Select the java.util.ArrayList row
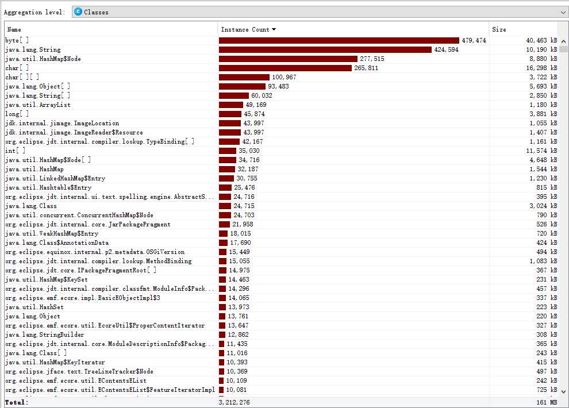This screenshot has height=408, width=569. coord(281,105)
